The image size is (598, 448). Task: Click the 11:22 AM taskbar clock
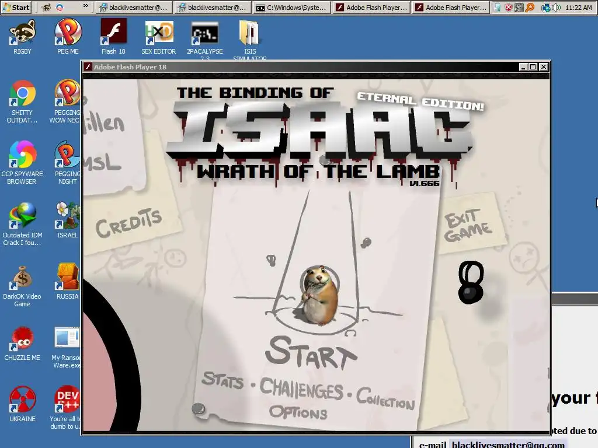click(579, 7)
